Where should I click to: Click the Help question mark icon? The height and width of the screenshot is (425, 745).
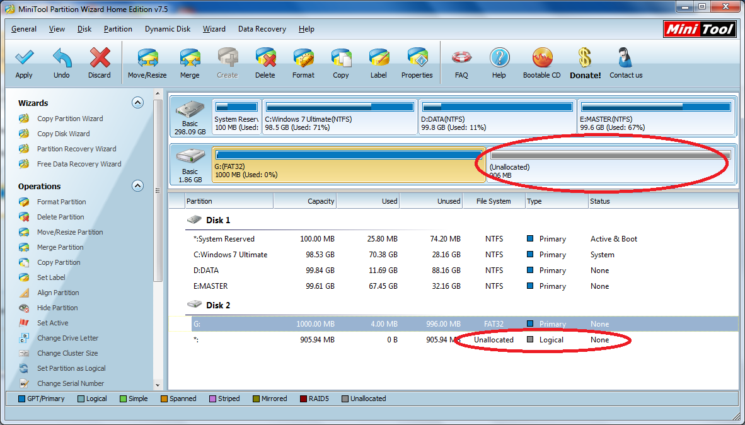point(499,57)
